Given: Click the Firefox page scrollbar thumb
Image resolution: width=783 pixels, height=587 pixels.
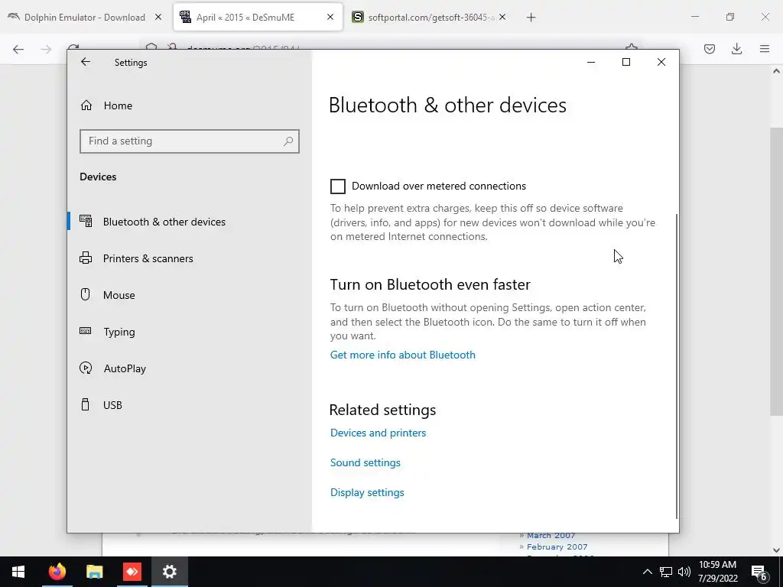Looking at the screenshot, I should 776,271.
